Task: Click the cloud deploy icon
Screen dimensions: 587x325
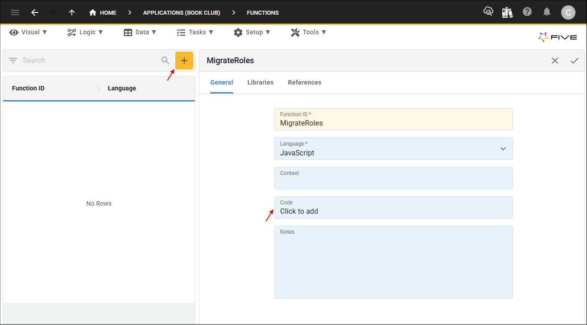Action: click(488, 12)
